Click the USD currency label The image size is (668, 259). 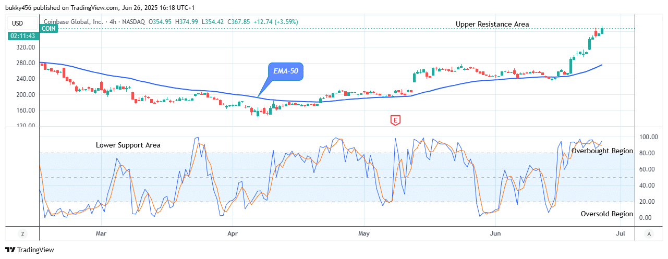(x=21, y=22)
